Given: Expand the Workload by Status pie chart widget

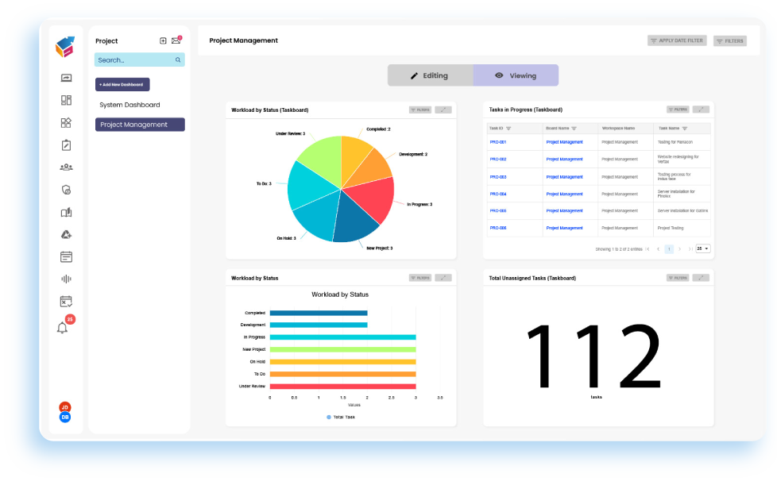Looking at the screenshot, I should [x=444, y=110].
